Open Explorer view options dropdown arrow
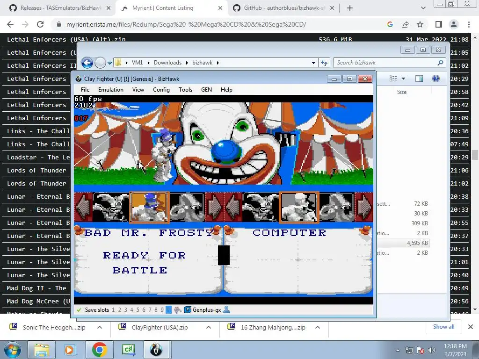The height and width of the screenshot is (359, 479). pos(403,79)
